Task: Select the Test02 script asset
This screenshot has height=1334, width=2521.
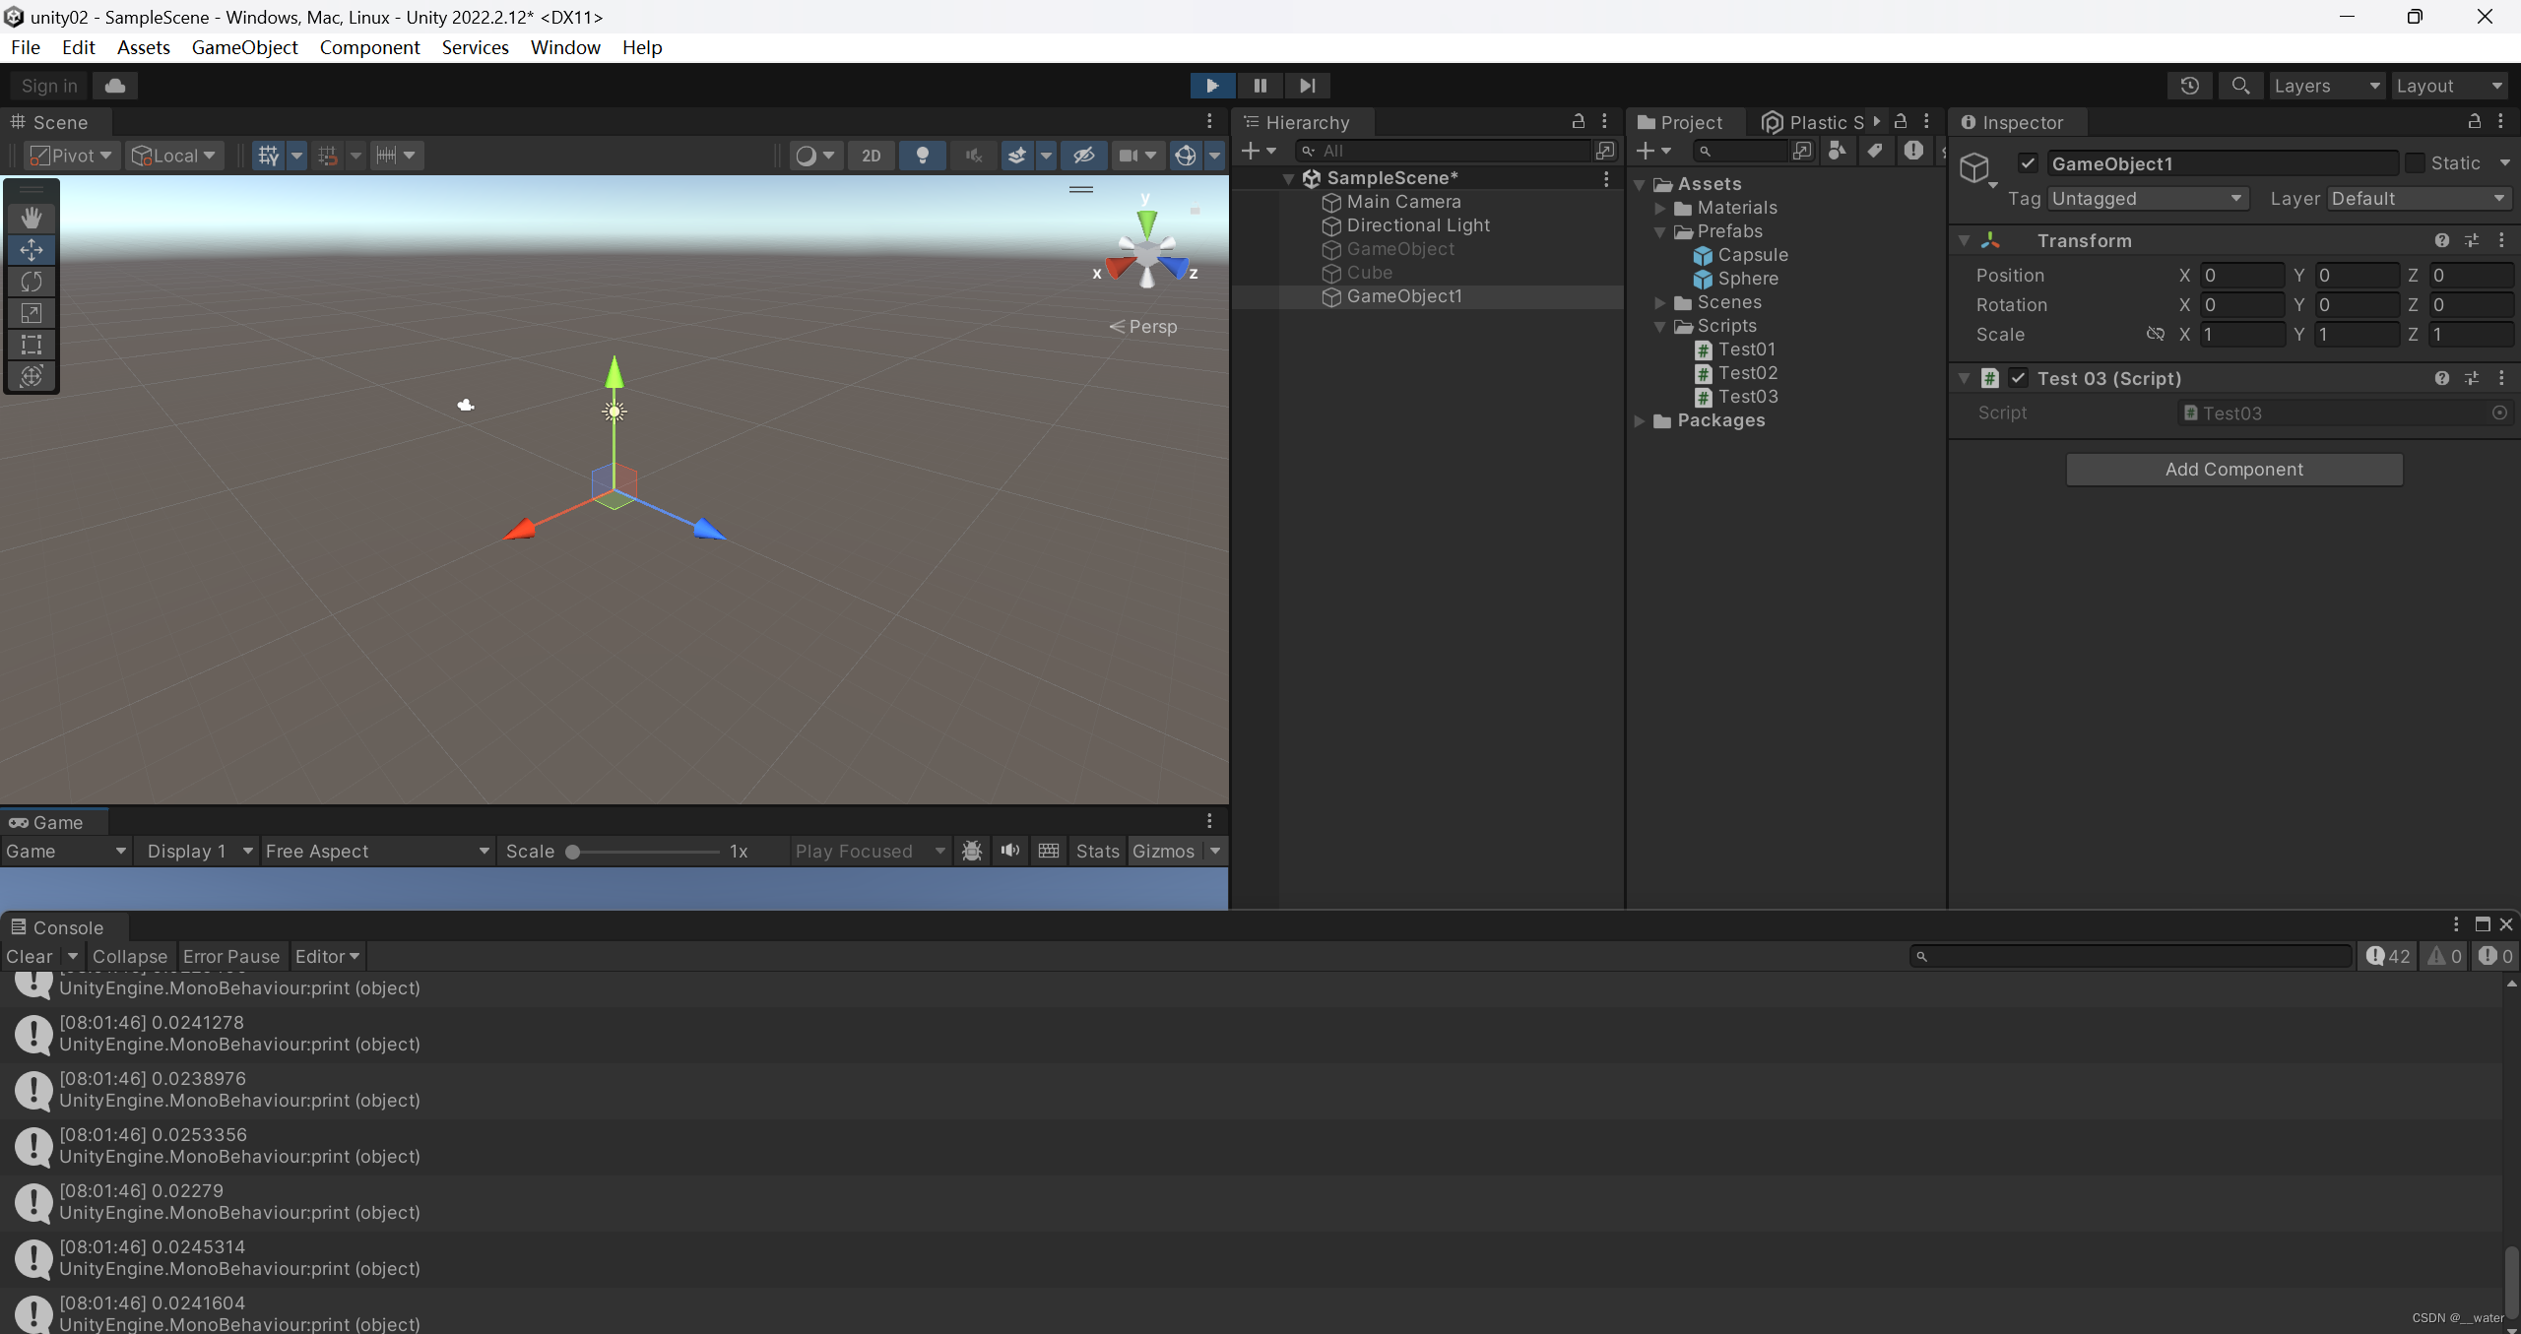Action: tap(1748, 373)
